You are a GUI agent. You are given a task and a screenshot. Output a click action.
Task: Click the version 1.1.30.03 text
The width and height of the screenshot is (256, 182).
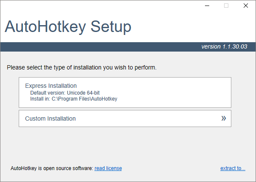pos(224,46)
